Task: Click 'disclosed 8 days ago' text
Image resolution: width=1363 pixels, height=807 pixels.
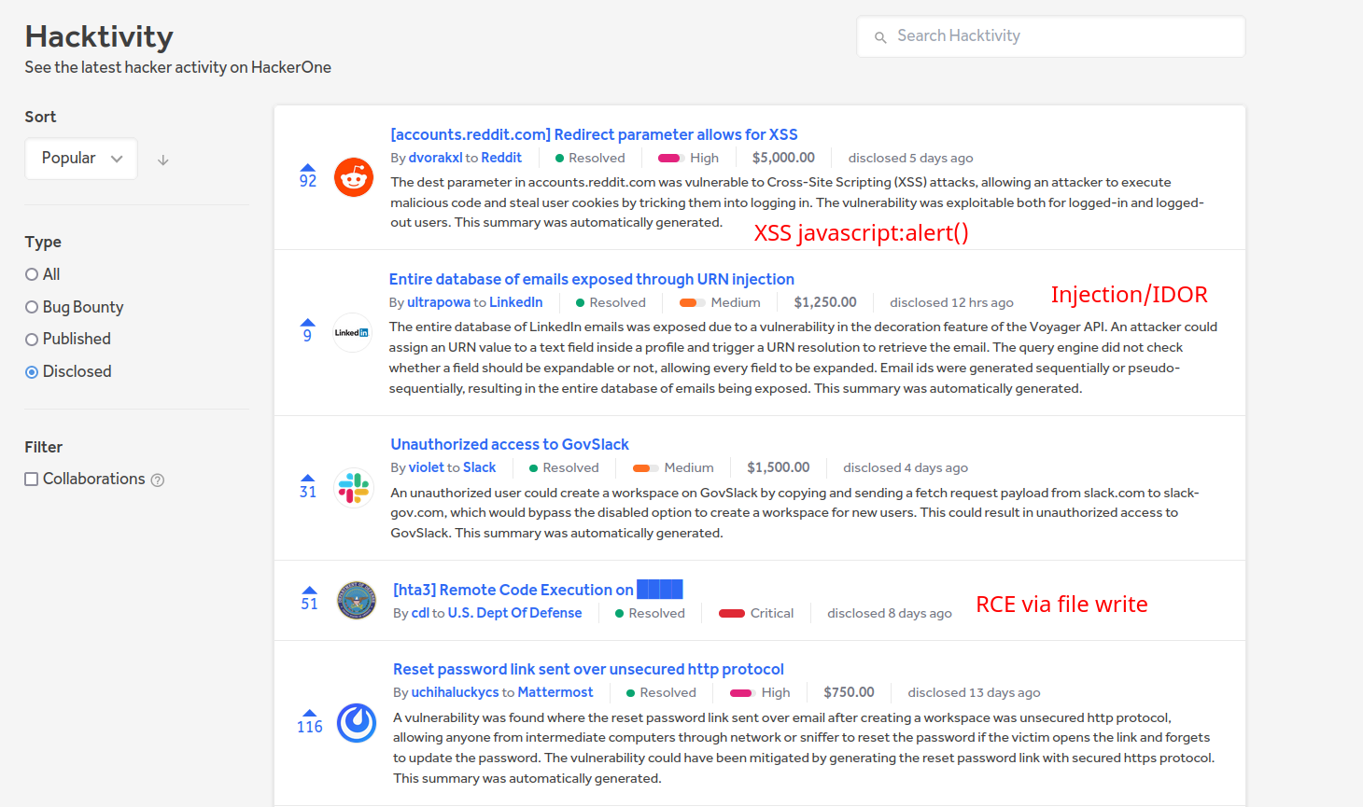Action: [890, 614]
